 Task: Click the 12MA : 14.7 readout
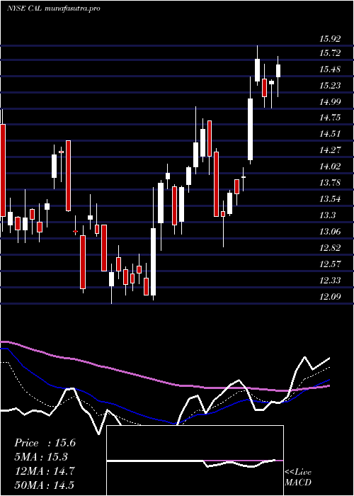pyautogui.click(x=44, y=471)
